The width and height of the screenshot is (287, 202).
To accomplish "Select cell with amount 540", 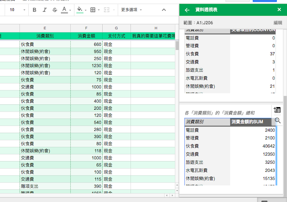I will (87, 122).
